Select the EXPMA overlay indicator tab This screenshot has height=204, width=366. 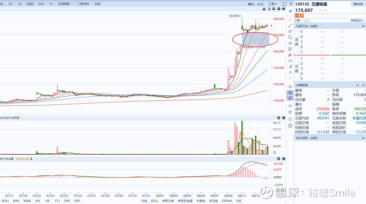(226, 201)
